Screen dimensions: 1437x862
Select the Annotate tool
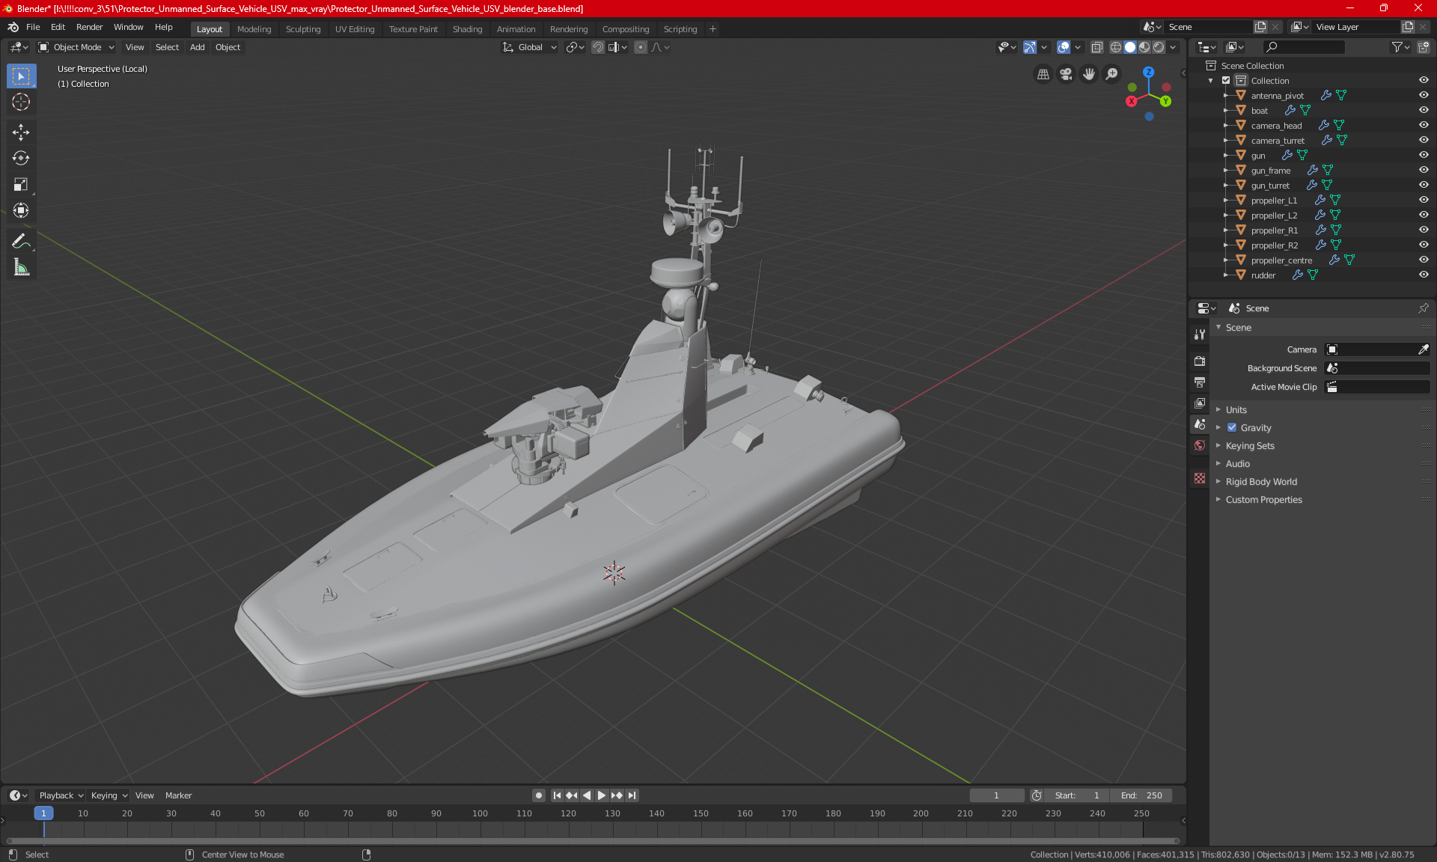[x=21, y=241]
